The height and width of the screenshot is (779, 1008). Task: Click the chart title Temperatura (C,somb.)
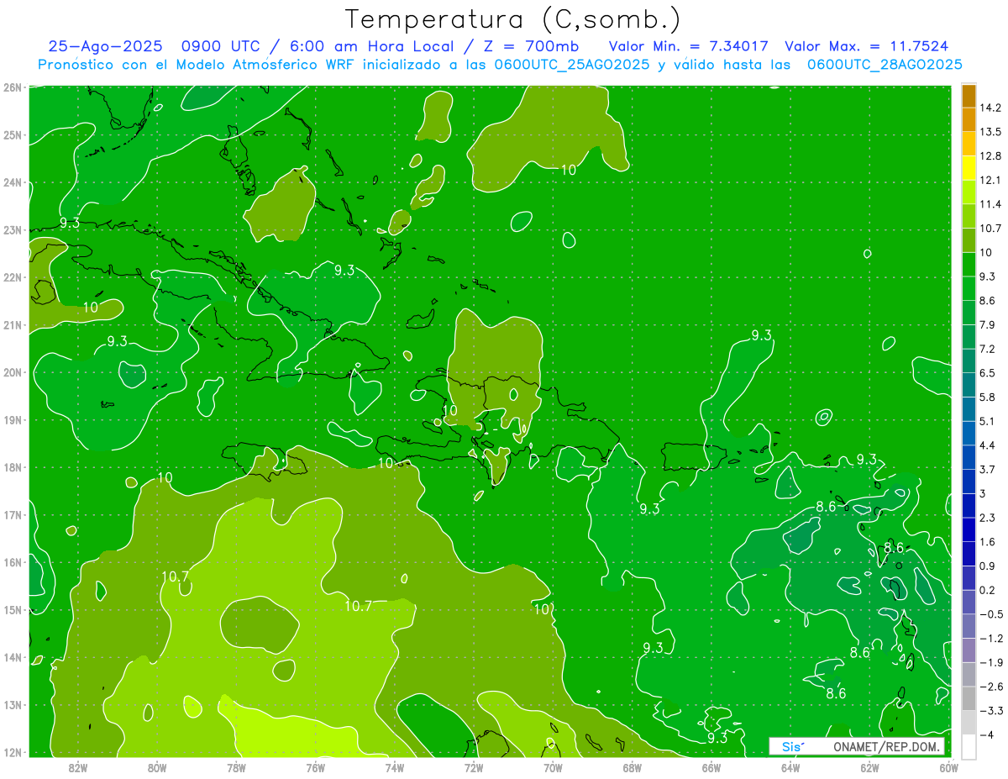513,20
